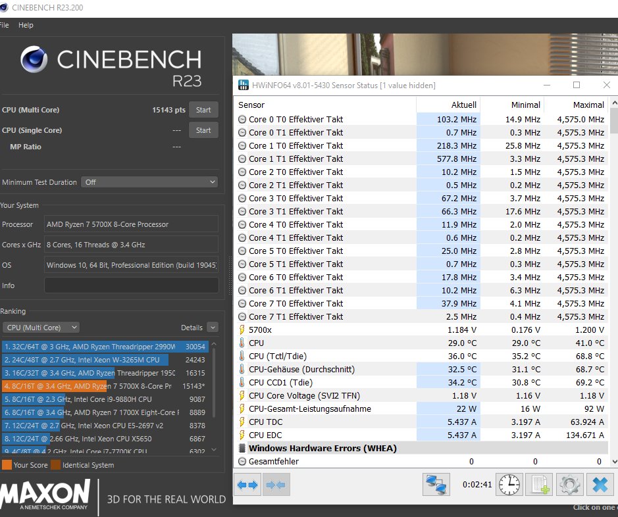Click thermometer icon beside CPU CCD1 (Tdie)
This screenshot has width=618, height=517.
(x=242, y=382)
